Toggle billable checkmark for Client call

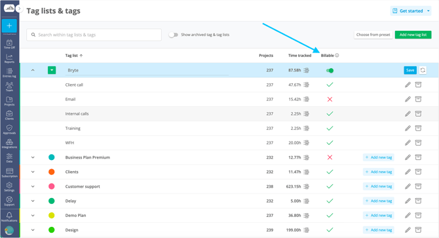tap(330, 85)
